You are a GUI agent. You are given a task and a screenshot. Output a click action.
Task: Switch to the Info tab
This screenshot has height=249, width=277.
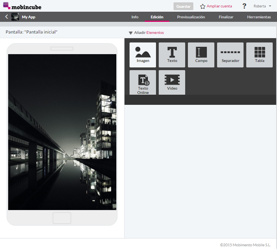135,17
